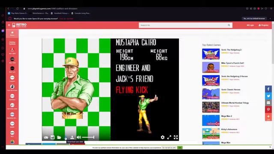Save game state with floppy disk icon
274x154 pixels.
tap(52, 137)
